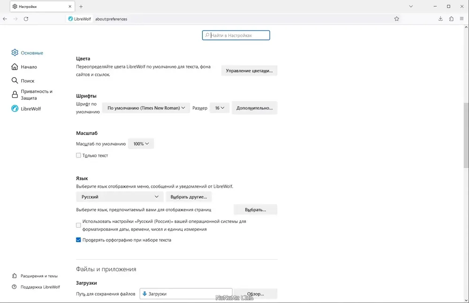Click the Файлы и приложения heading
Image resolution: width=469 pixels, height=303 pixels.
pyautogui.click(x=106, y=269)
